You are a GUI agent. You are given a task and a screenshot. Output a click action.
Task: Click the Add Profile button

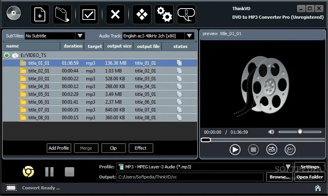pyautogui.click(x=59, y=148)
